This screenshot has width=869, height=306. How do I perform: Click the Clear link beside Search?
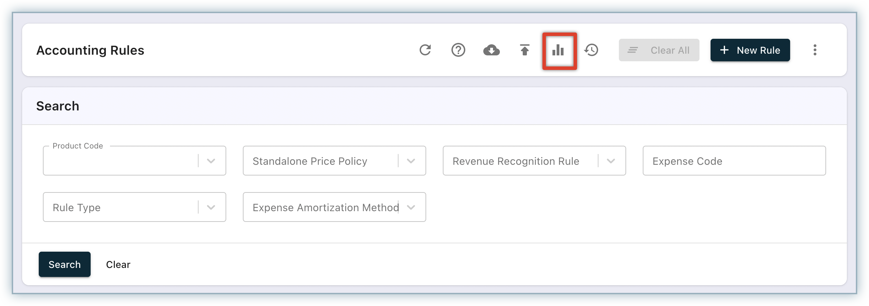(118, 264)
